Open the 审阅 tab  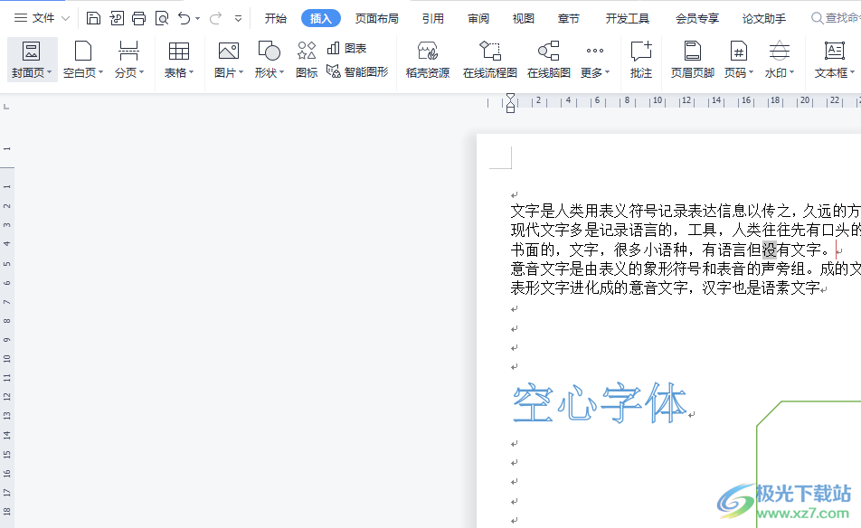(478, 19)
